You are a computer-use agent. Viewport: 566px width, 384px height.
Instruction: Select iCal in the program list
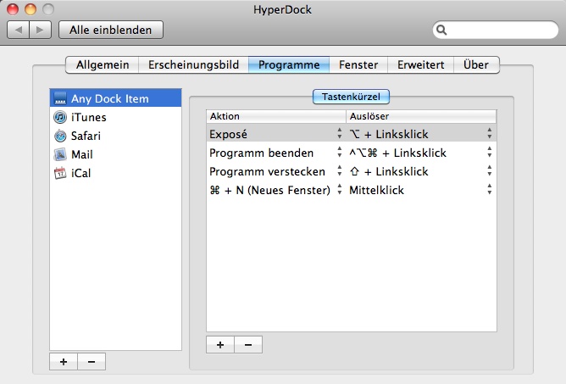pyautogui.click(x=115, y=173)
